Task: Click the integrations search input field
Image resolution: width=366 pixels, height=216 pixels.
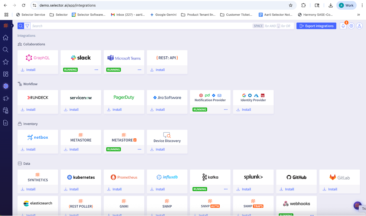Action: tap(140, 26)
